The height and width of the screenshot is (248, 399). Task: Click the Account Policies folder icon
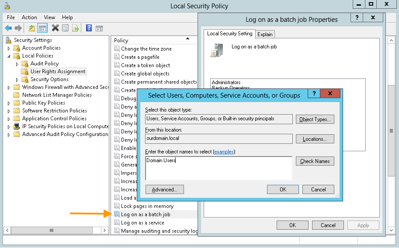coord(17,48)
